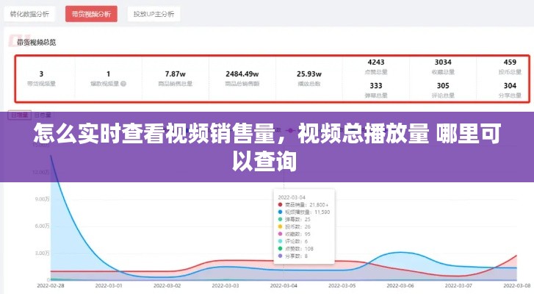Click the blue 视频播放量 legend dot in tooltip
The height and width of the screenshot is (294, 534).
[279, 212]
